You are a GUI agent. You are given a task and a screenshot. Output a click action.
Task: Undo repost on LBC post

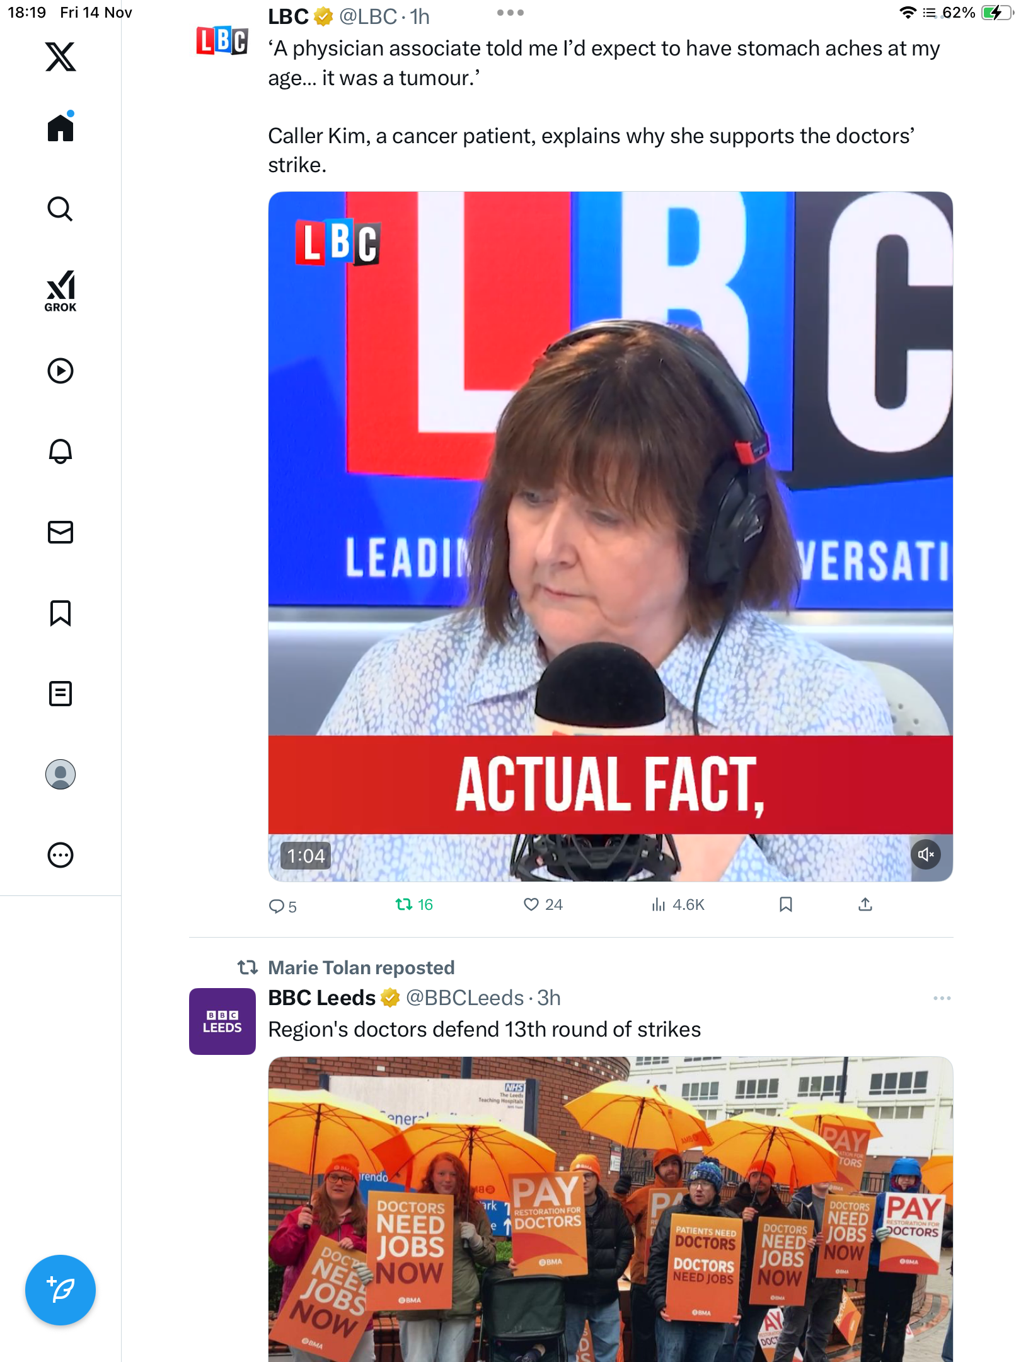(413, 905)
